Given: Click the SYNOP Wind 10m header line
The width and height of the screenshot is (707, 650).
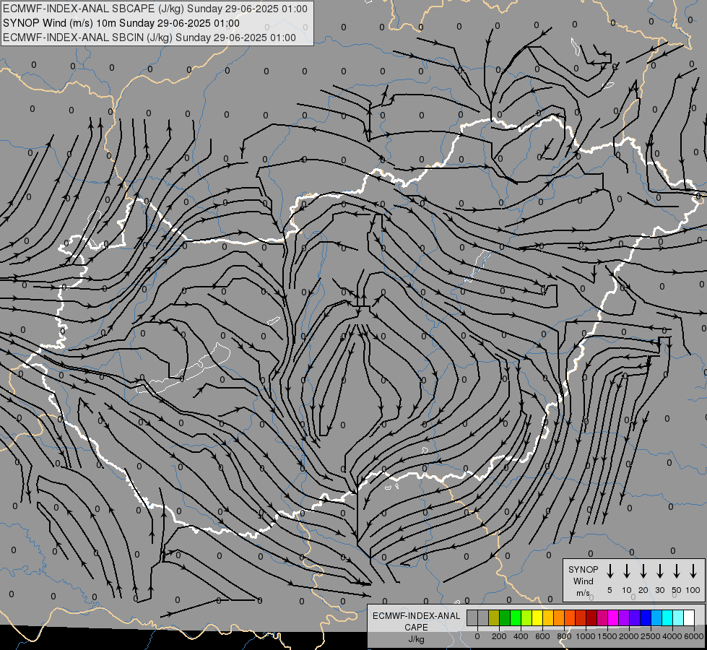Looking at the screenshot, I should (121, 23).
